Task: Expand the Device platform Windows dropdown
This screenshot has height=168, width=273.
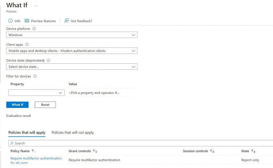Action: click(72, 35)
